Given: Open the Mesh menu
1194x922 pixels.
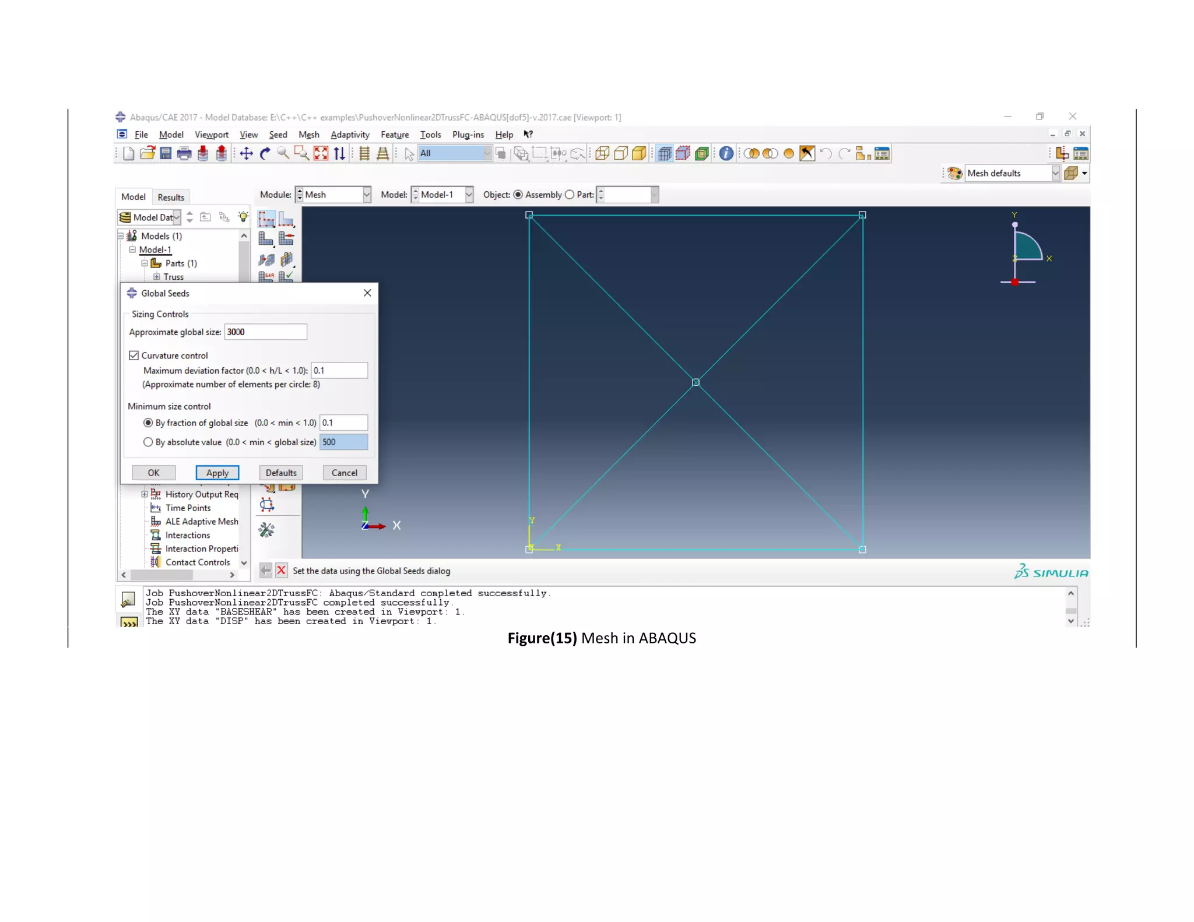Looking at the screenshot, I should click(309, 135).
